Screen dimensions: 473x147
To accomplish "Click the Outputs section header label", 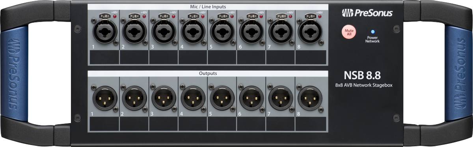I will [208, 73].
